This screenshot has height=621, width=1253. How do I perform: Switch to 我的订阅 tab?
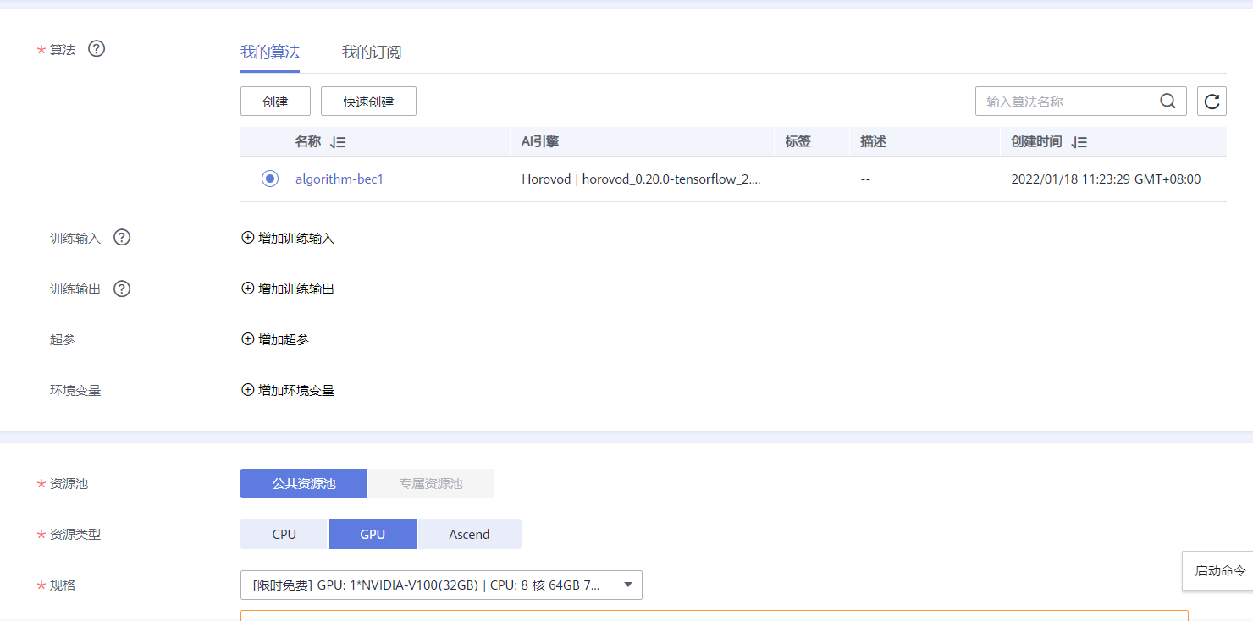click(x=372, y=52)
